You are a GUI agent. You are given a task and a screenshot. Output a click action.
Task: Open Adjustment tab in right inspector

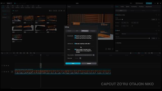(149, 7)
